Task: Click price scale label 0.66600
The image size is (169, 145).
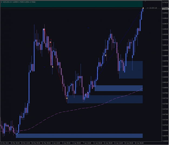Action: [165, 141]
